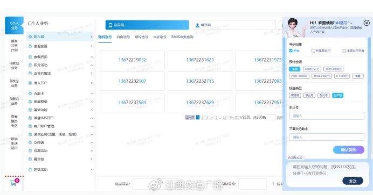373x195 pixels.
Task: Click the 上一页 previous page button
Action: [x=190, y=117]
